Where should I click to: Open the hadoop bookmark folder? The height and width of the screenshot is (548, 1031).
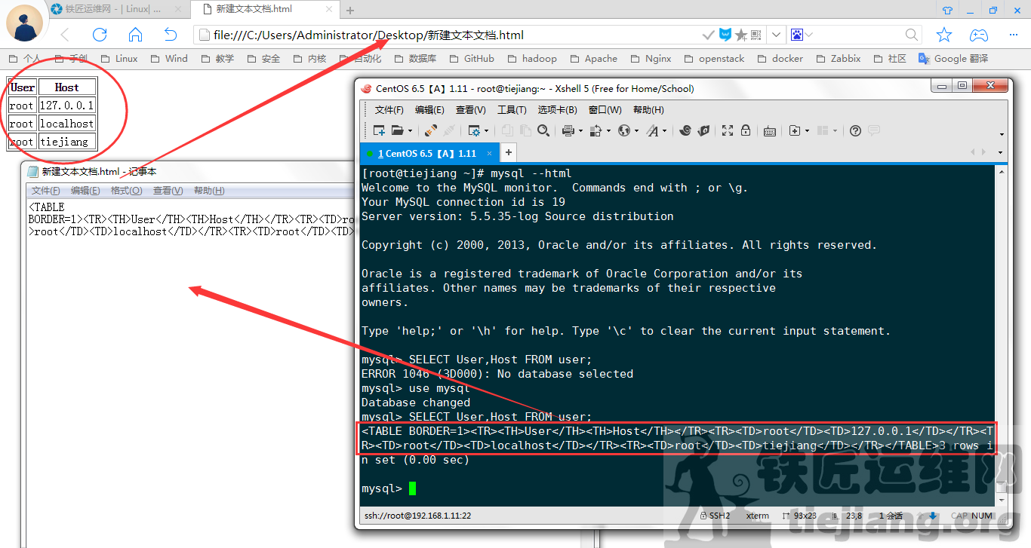click(532, 58)
